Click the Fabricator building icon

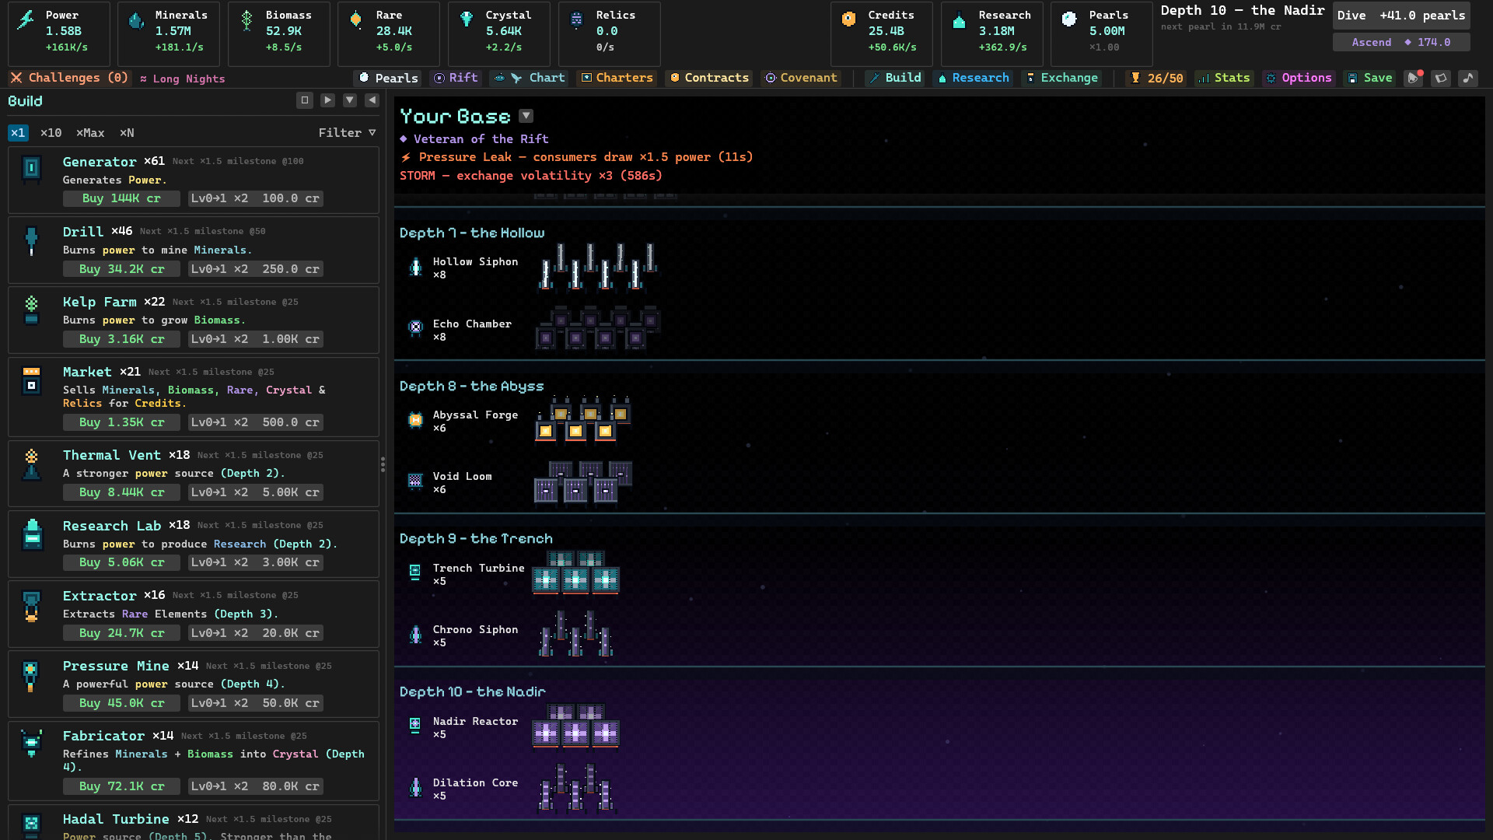tap(31, 744)
